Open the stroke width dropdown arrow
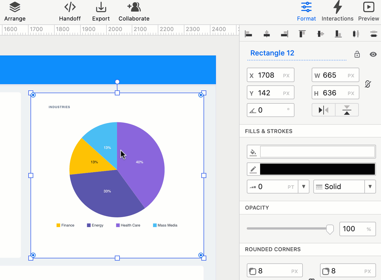The width and height of the screenshot is (381, 280). [x=304, y=187]
